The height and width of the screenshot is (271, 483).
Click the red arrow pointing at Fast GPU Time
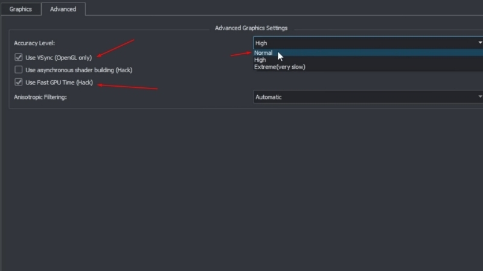(127, 87)
